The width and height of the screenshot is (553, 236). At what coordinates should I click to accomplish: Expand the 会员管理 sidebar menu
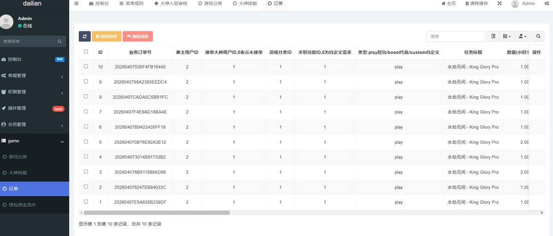tap(35, 124)
